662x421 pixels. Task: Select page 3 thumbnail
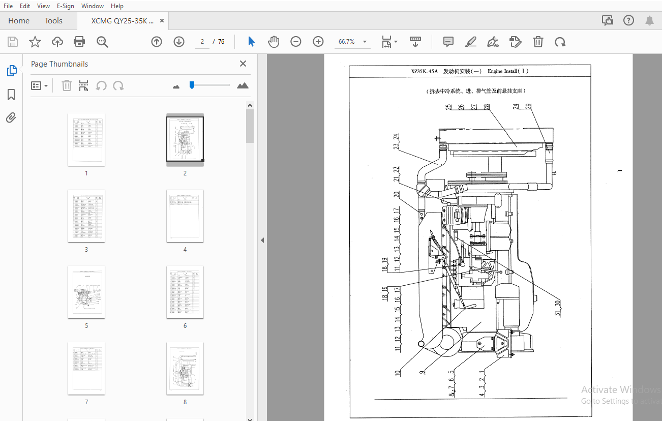coord(86,216)
